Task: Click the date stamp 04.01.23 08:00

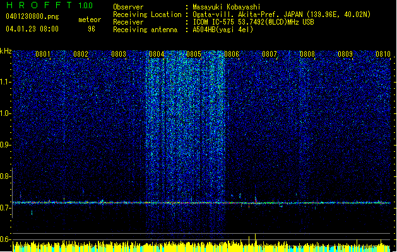Action: coord(32,29)
